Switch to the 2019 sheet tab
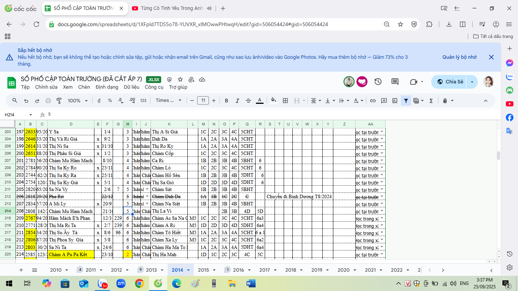This screenshot has width=518, height=291. 317,270
